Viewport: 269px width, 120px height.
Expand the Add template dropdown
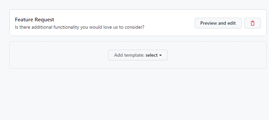(x=138, y=55)
